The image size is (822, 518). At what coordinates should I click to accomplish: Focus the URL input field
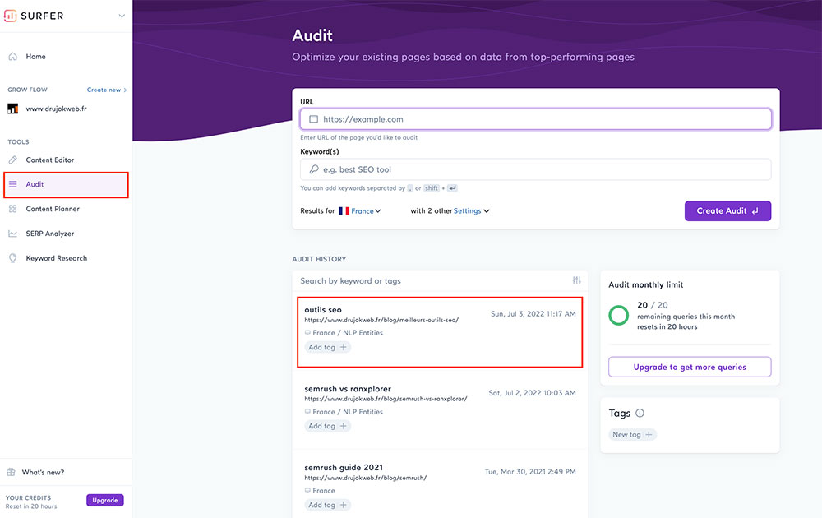pos(536,119)
